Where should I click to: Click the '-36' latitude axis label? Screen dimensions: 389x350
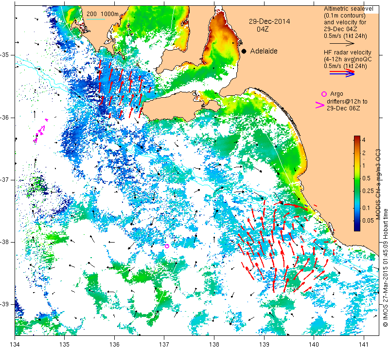click(x=5, y=117)
